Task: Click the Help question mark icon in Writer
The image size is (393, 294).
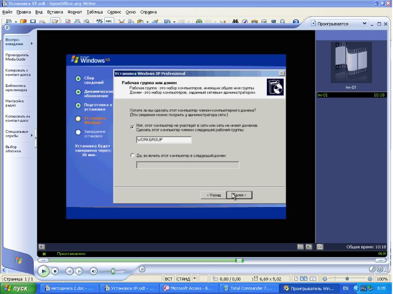Action: (296, 22)
